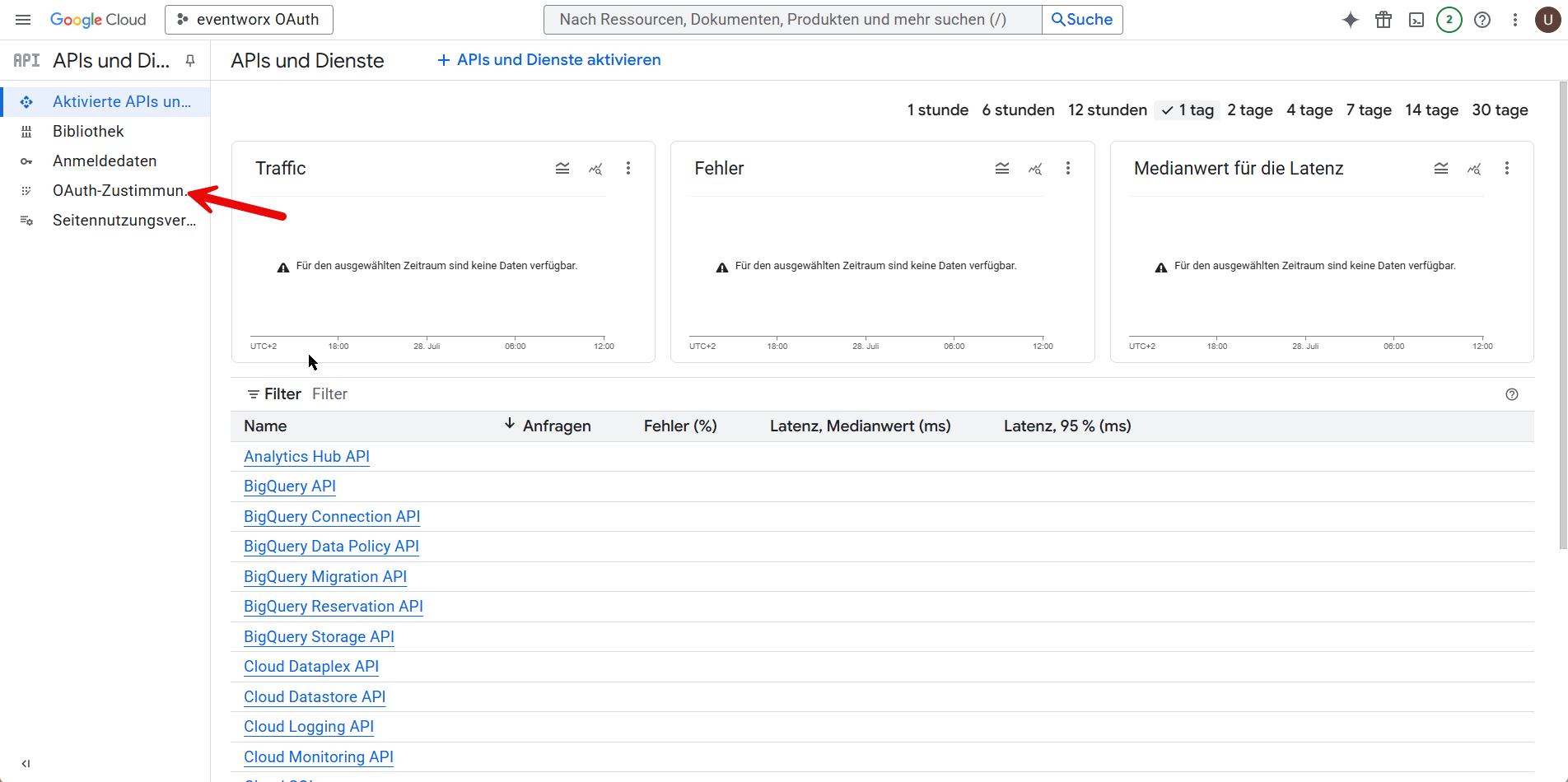Open the eventworx OAuth project picker

[x=249, y=20]
